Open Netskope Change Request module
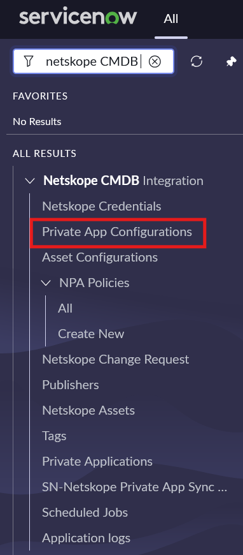Viewport: 243px width, 555px height. click(x=116, y=359)
